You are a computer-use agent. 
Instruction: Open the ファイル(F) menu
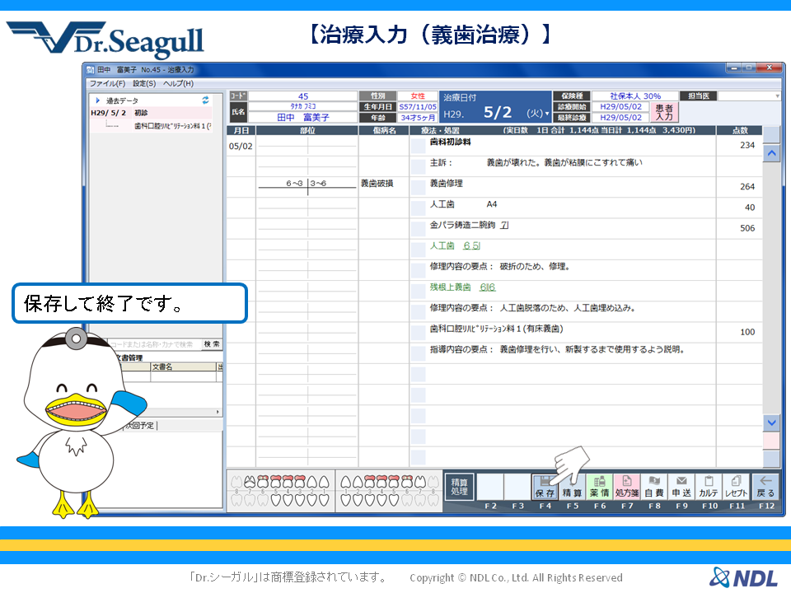pyautogui.click(x=107, y=83)
